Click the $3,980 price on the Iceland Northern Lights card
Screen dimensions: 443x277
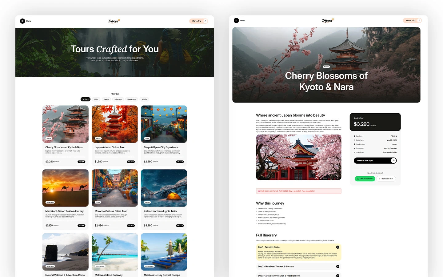click(148, 226)
